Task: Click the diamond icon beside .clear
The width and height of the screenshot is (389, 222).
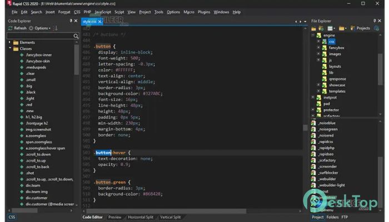Action: coord(22,74)
